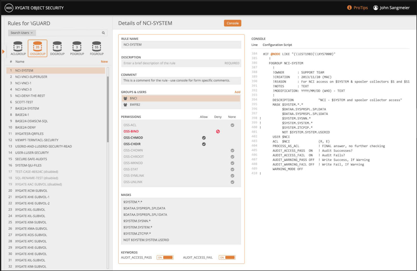This screenshot has height=271, width=417.
Task: Select the $NCI group entry
Action: coord(181,98)
